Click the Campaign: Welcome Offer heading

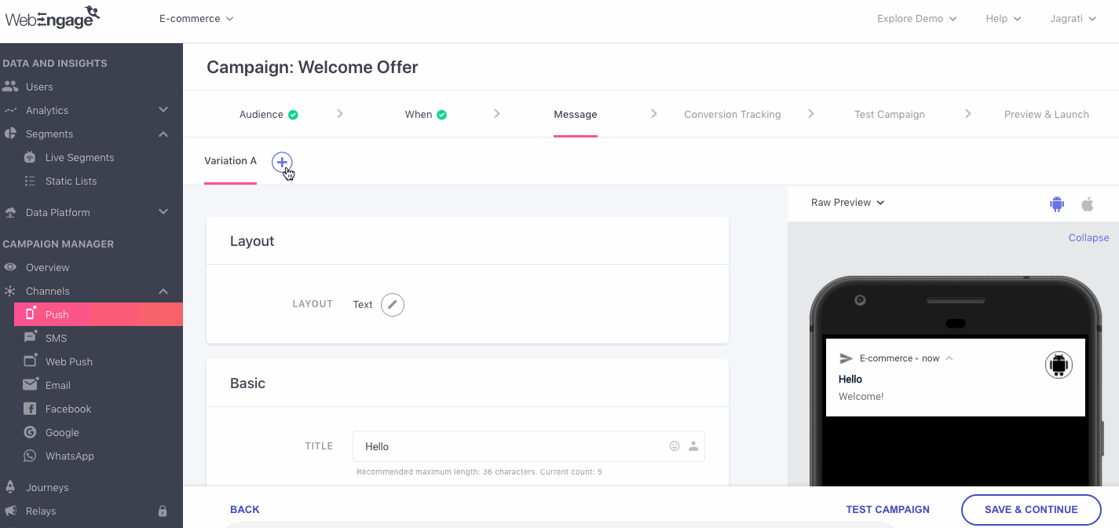coord(313,67)
